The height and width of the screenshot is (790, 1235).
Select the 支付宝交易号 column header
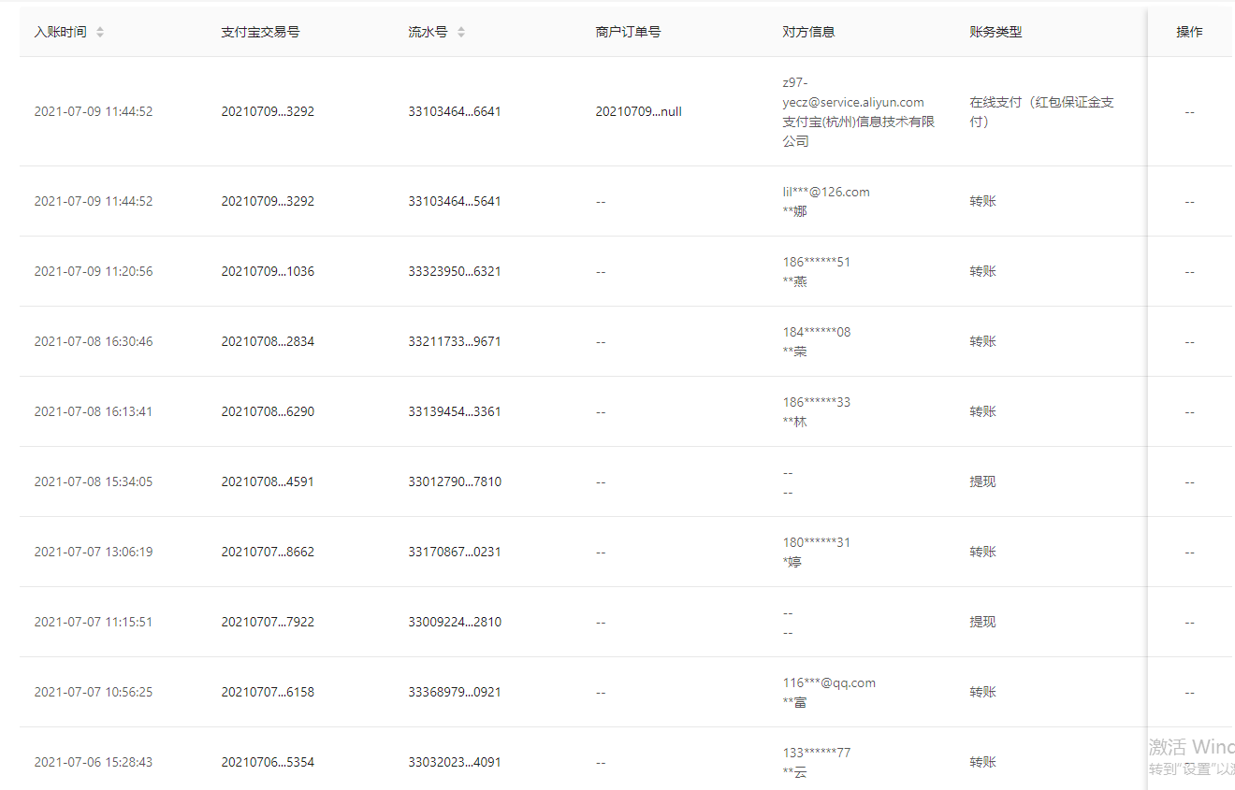coord(260,32)
